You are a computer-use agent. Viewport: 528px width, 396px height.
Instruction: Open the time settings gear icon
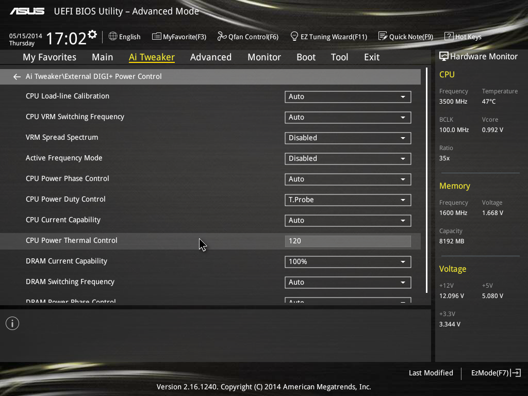point(92,35)
